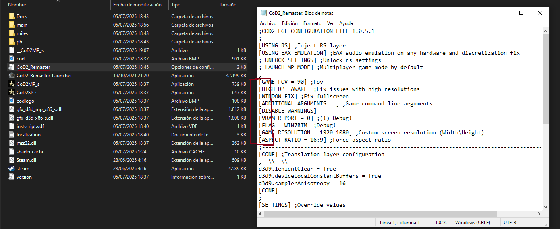Open the Ver menu in Notepad
Image resolution: width=560 pixels, height=229 pixels.
click(330, 23)
